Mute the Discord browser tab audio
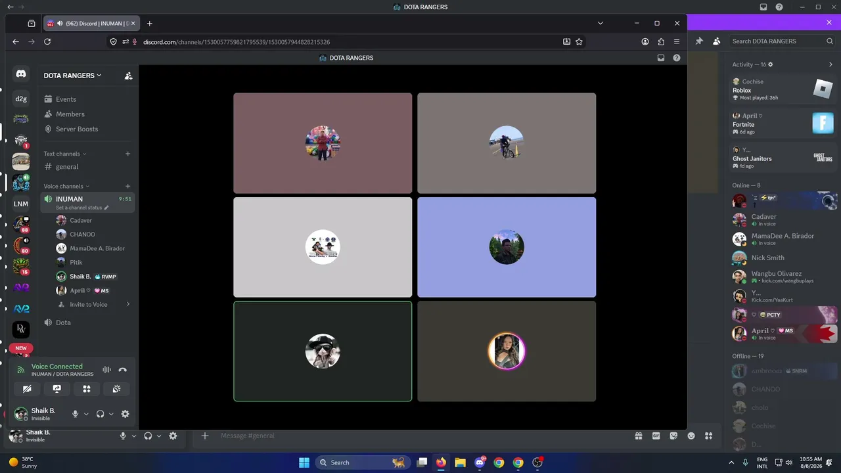This screenshot has width=841, height=473. point(60,23)
